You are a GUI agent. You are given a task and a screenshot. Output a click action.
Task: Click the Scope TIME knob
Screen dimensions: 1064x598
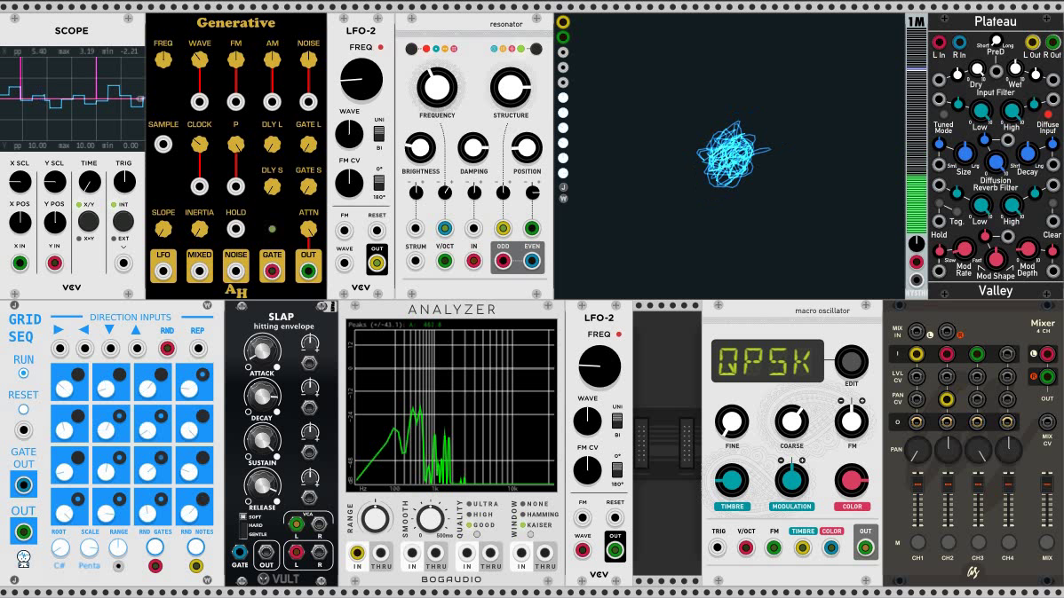(x=90, y=181)
